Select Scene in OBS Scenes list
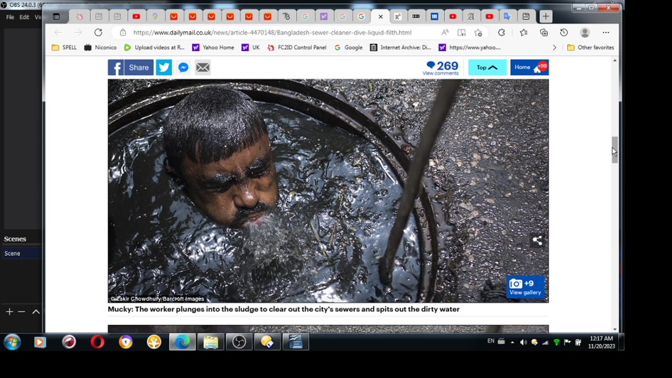The height and width of the screenshot is (378, 672). coord(21,254)
